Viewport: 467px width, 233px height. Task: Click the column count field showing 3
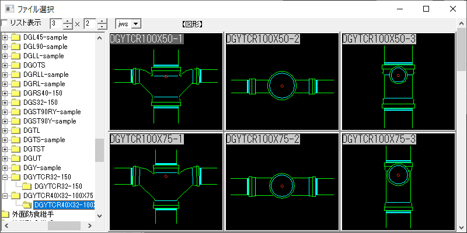56,24
